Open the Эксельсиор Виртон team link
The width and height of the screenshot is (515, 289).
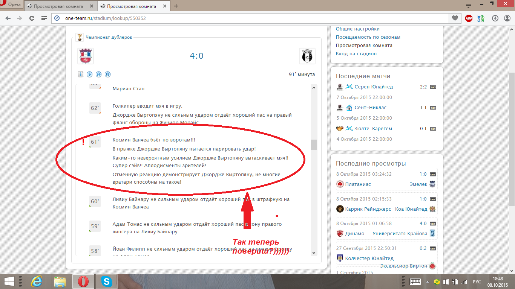[x=404, y=266]
